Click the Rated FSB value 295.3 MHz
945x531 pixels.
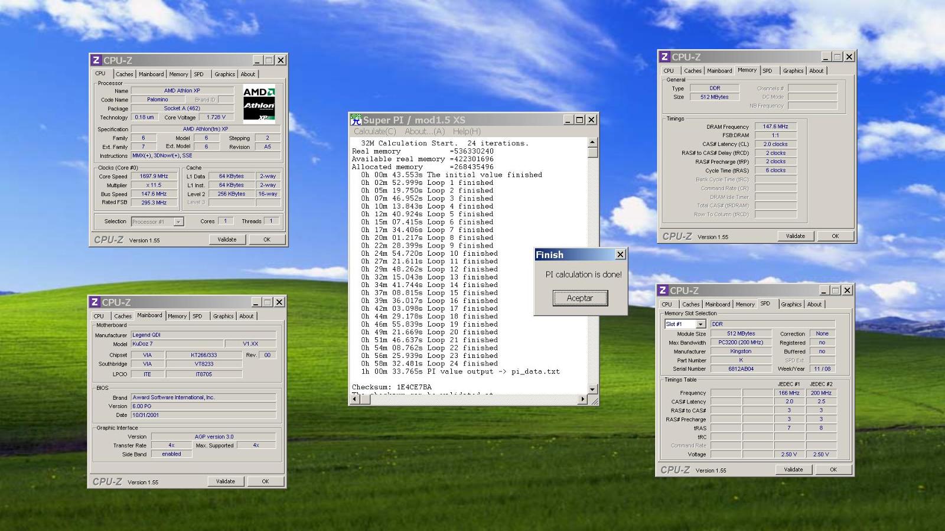154,203
